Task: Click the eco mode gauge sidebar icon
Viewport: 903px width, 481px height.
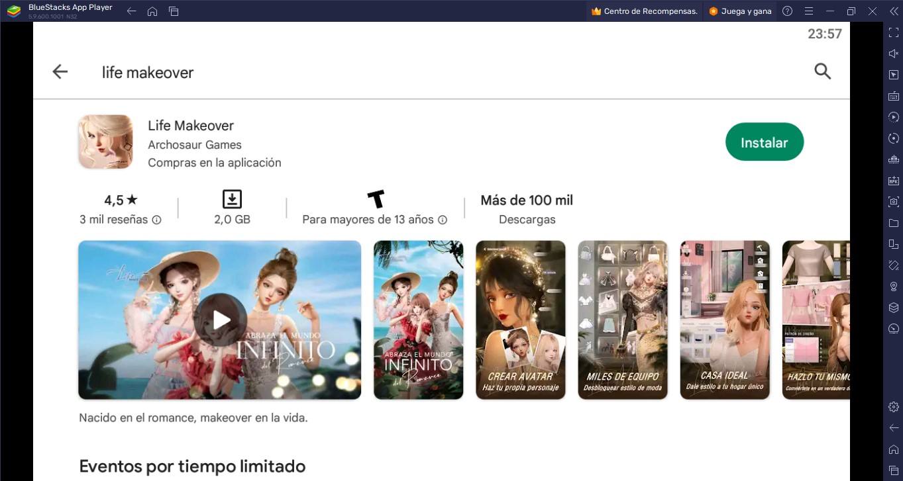Action: 893,329
